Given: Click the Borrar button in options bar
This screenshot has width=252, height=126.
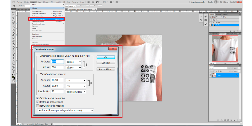Looking at the screenshot, I should (x=96, y=6).
